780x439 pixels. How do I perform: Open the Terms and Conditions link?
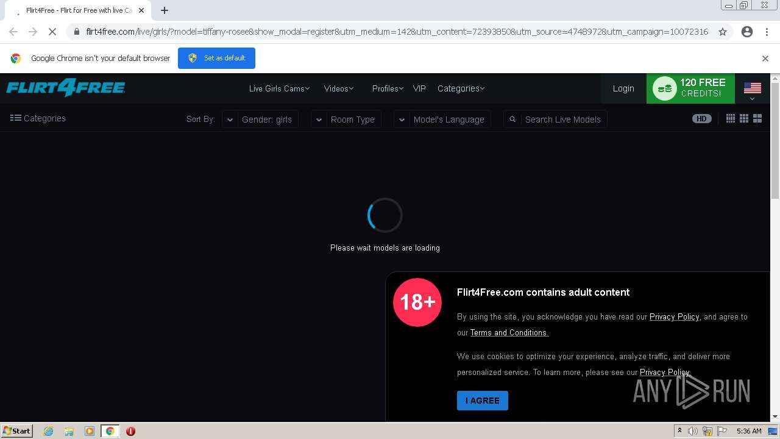tap(509, 332)
